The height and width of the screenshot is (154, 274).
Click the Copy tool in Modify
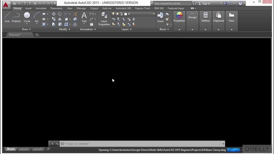[x=54, y=19]
